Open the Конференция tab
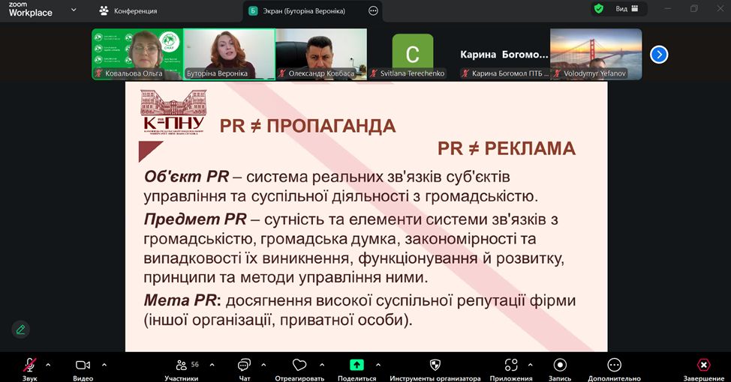Image resolution: width=731 pixels, height=382 pixels. [x=128, y=11]
